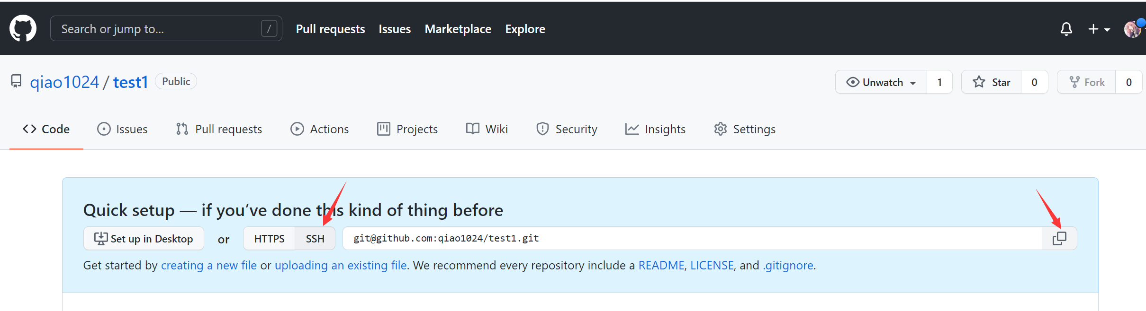Open the notifications bell
This screenshot has width=1146, height=311.
pos(1066,29)
